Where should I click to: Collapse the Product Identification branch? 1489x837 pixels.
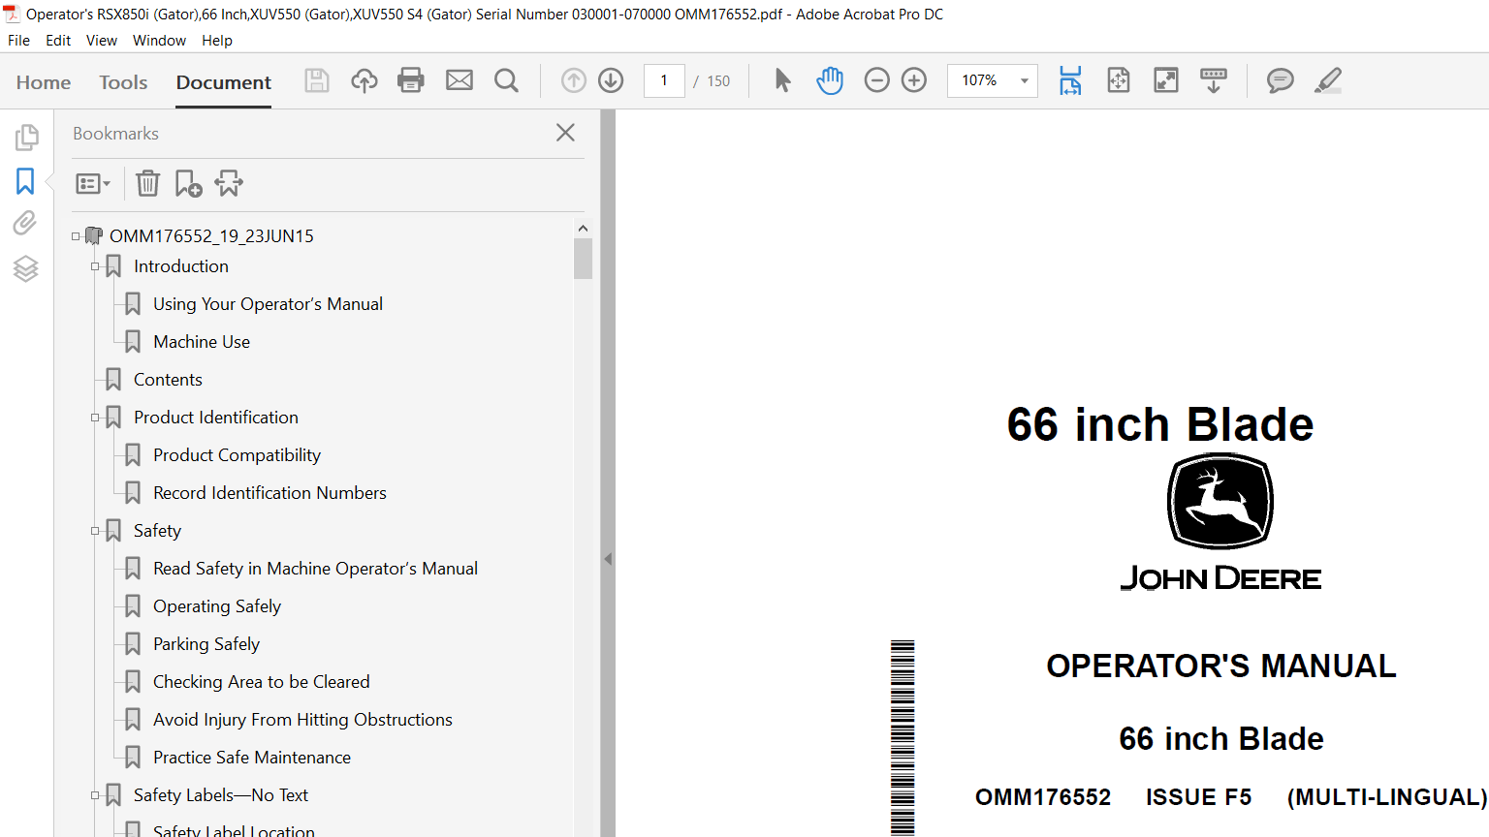95,418
